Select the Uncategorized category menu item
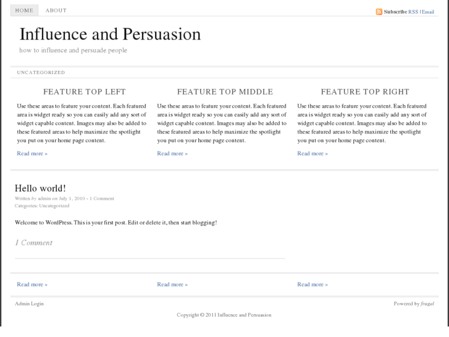Viewport: 449px width, 337px height. click(41, 72)
